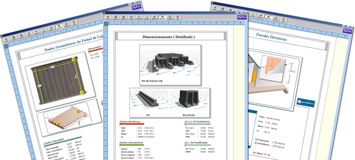Click the ruler corner box in left window

6,46
